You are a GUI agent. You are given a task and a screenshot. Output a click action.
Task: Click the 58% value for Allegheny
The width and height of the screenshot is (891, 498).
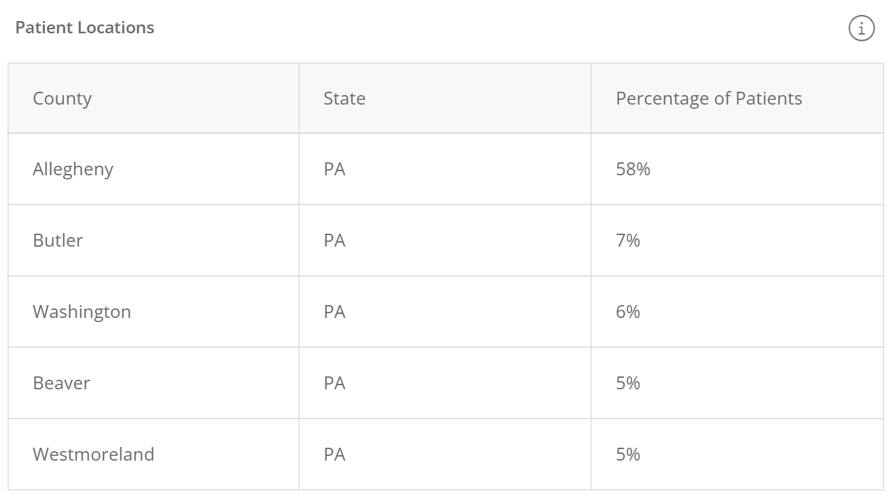[x=633, y=169]
